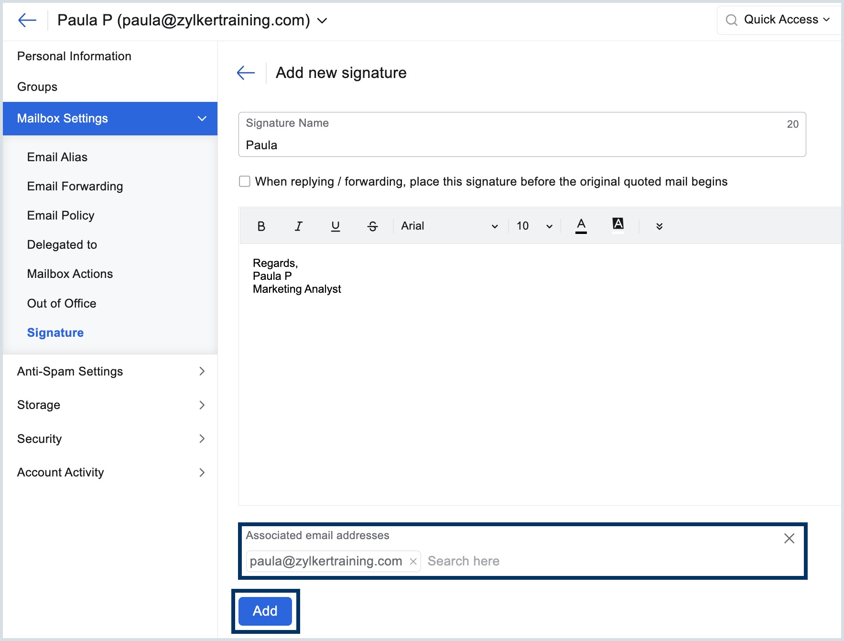Click the Add button to save signature
844x641 pixels.
pyautogui.click(x=265, y=611)
